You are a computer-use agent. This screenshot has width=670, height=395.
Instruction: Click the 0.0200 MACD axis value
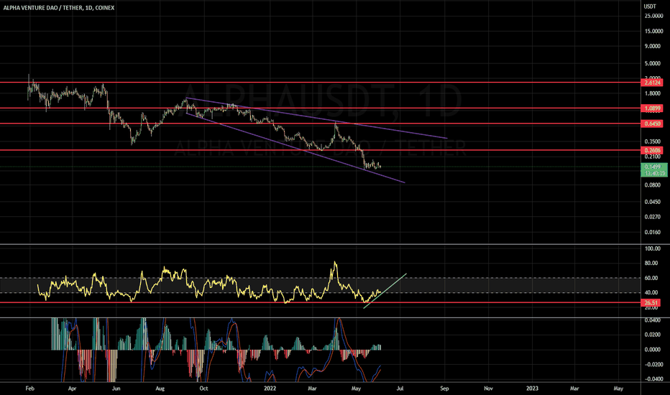(x=653, y=335)
